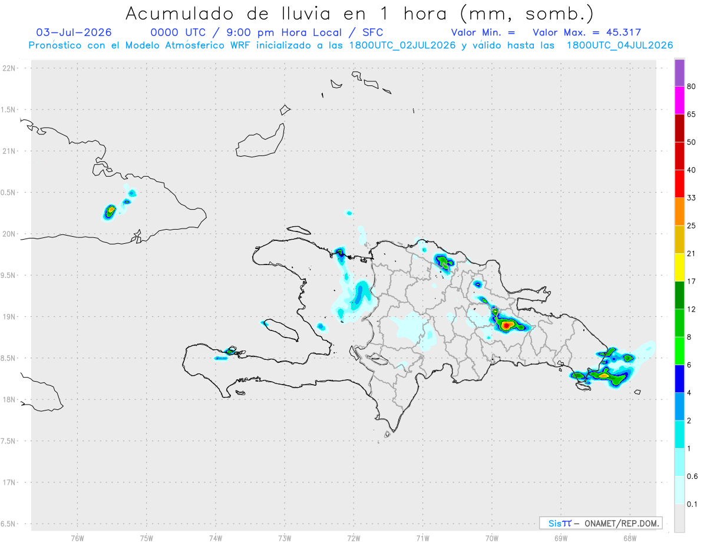Click the '21N' latitude label
Screen dimensions: 707x546
point(9,151)
